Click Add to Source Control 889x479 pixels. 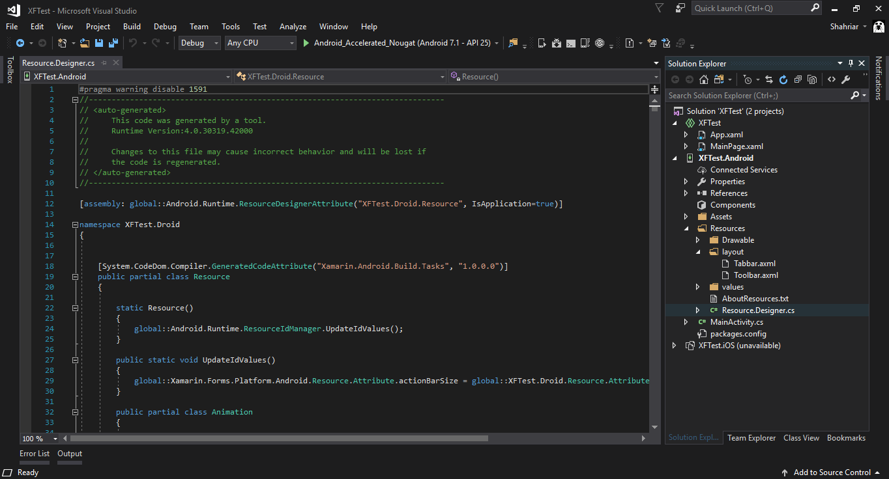(x=832, y=472)
